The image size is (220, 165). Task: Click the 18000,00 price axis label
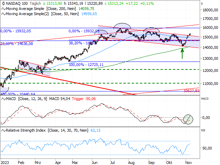(x=210, y=10)
